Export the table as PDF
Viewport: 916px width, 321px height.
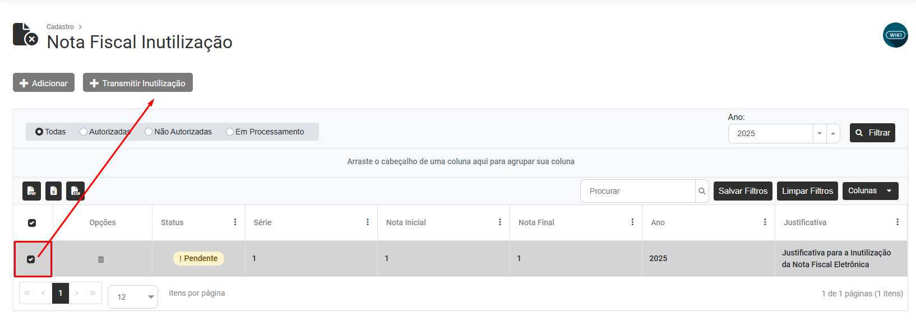31,191
